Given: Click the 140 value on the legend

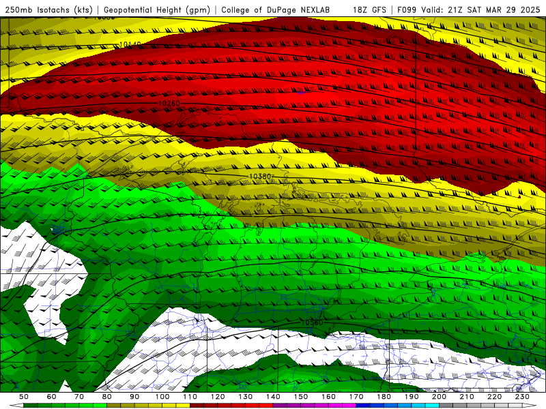Looking at the screenshot, I should tap(273, 397).
